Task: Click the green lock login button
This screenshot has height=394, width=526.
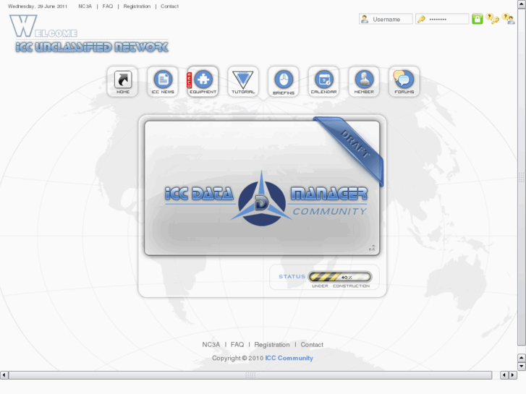Action: coord(478,19)
